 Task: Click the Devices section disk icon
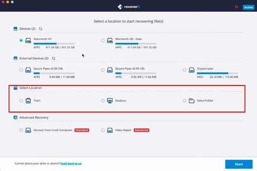(15, 29)
